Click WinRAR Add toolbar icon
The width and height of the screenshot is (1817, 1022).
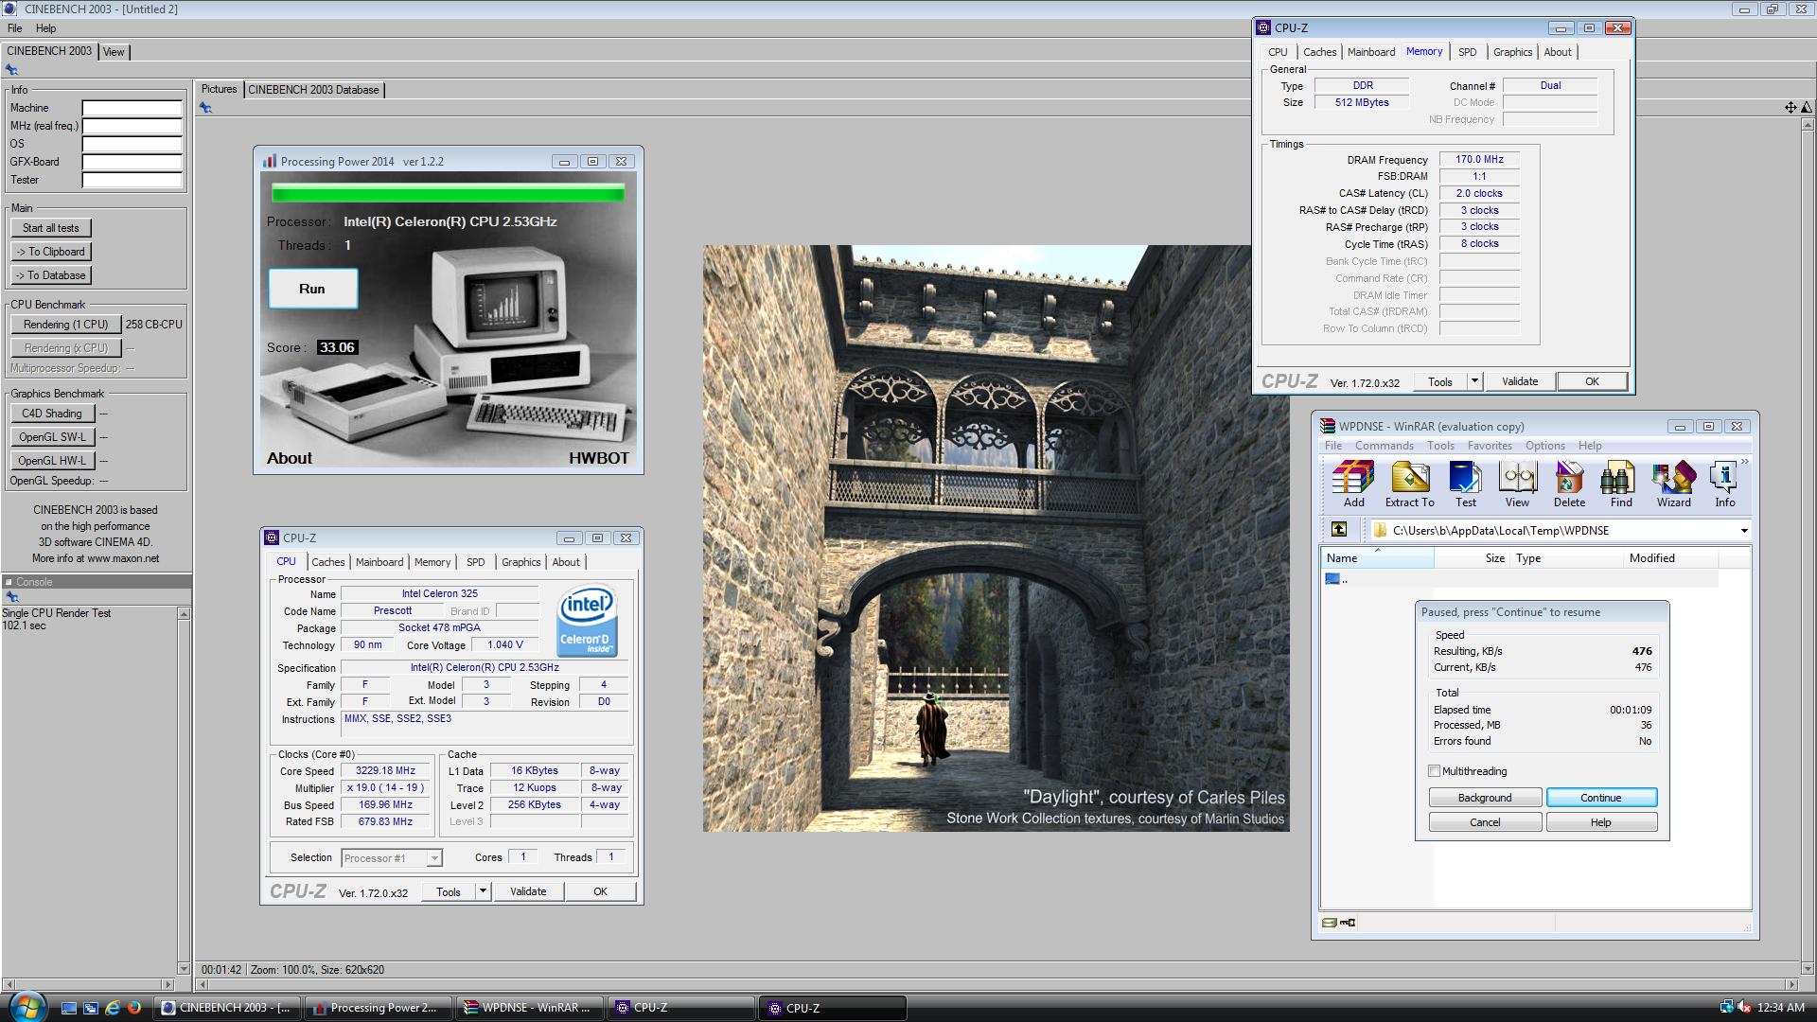point(1353,485)
